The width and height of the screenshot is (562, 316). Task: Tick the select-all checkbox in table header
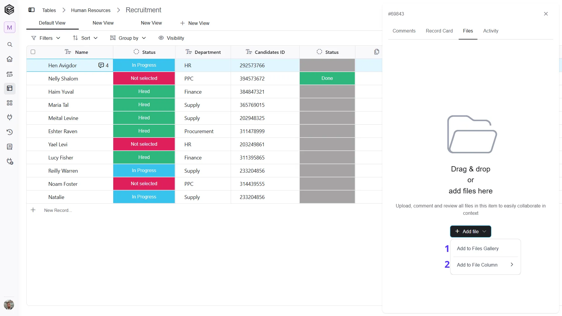click(x=33, y=52)
